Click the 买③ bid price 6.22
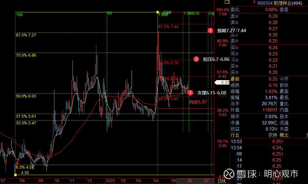This screenshot has height=184, width=308. (x=273, y=60)
